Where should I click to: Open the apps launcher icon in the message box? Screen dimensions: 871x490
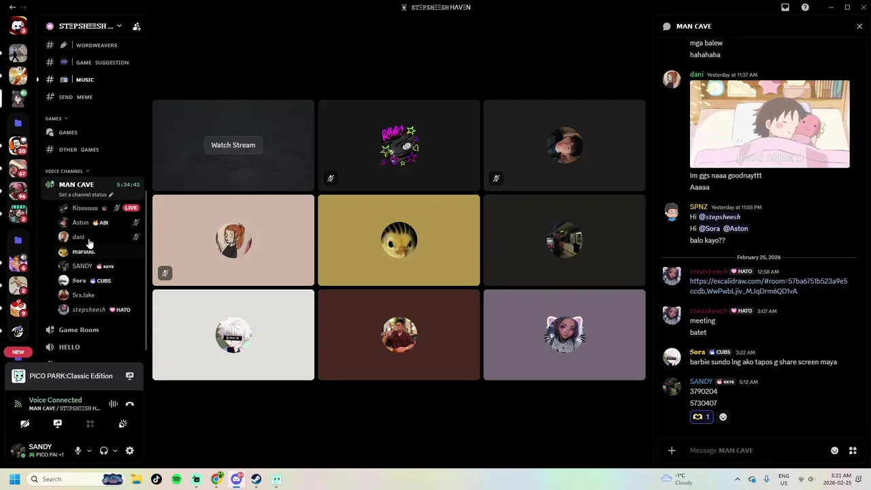[853, 451]
